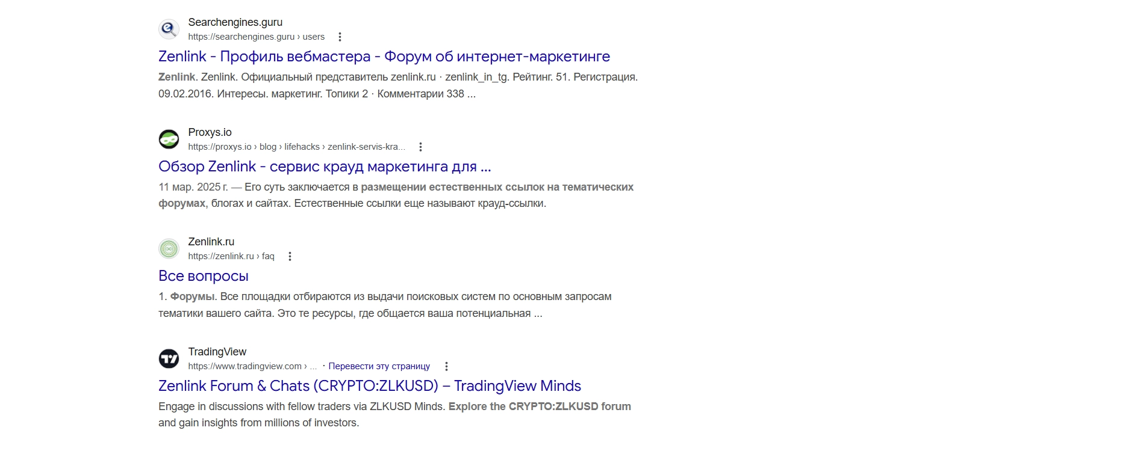This screenshot has width=1143, height=457.
Task: Click the TradingView site name
Action: [217, 352]
